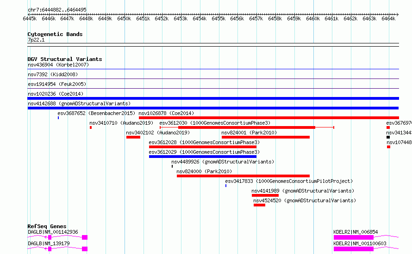Click the nsv4489926 gnomAD black marker
Screen dimensions: 412x254
click(172, 166)
